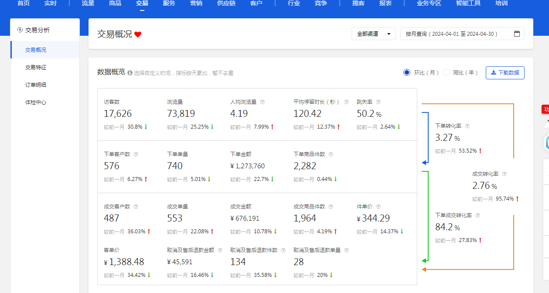Click help icon next to 跳失率

[x=378, y=102]
